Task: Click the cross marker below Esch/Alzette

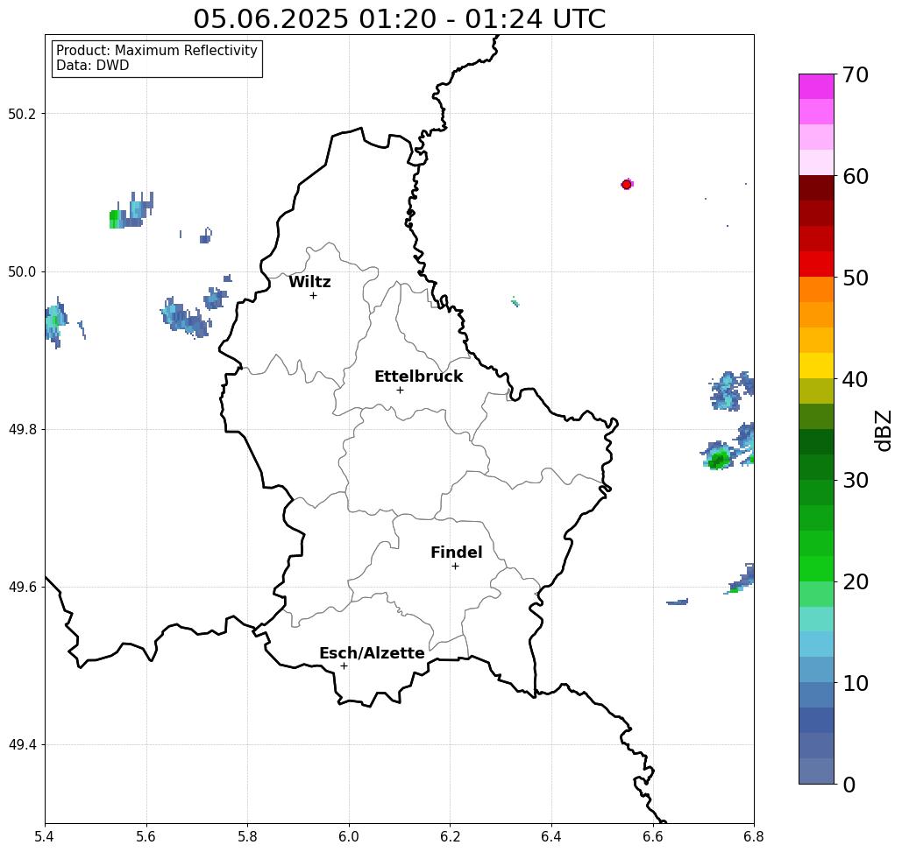Action: [344, 665]
